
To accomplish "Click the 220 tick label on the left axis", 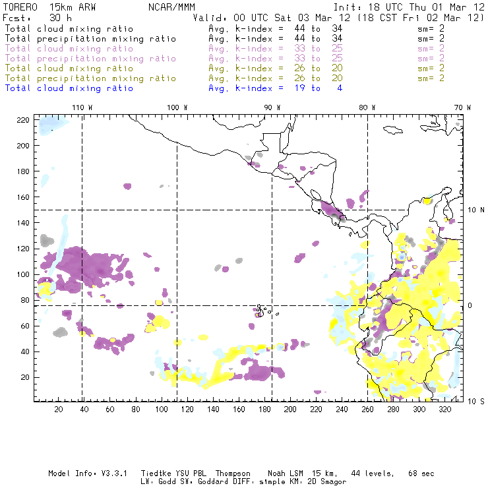I will 24,119.
